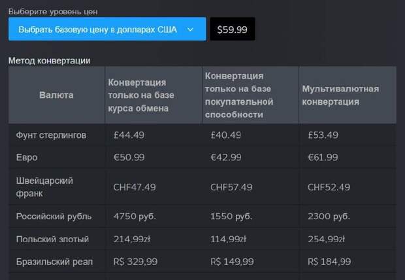Click the Швейцарский франк row label
This screenshot has height=280, width=405.
point(44,187)
